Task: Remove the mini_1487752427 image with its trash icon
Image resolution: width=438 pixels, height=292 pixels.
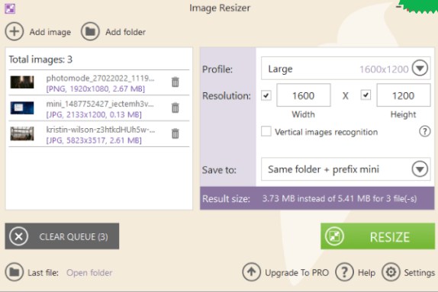Action: [x=176, y=107]
